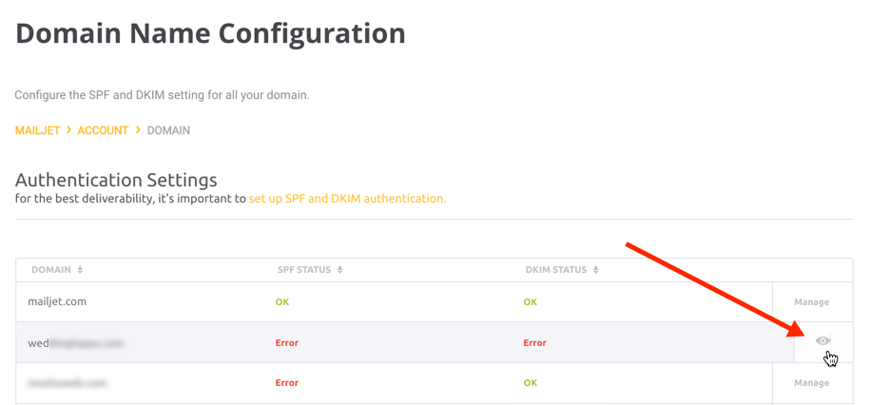870x405 pixels.
Task: Open Manage for the third domain row
Action: (x=812, y=383)
